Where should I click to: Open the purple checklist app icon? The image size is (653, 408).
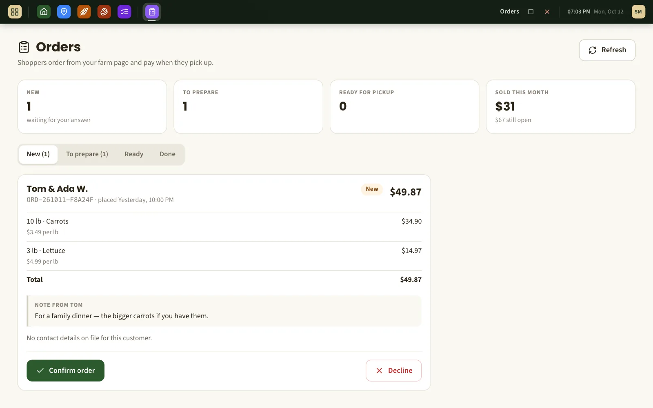(124, 12)
